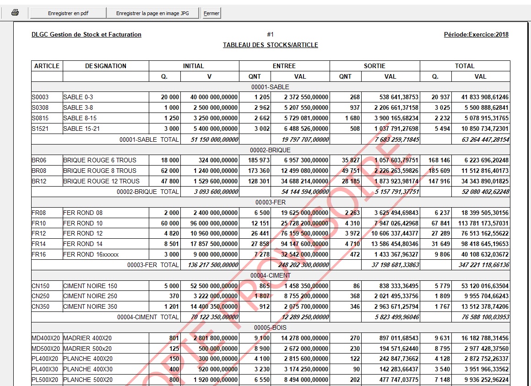The height and width of the screenshot is (386, 531).
Task: Click the FER ROND 10 designation
Action: point(83,223)
